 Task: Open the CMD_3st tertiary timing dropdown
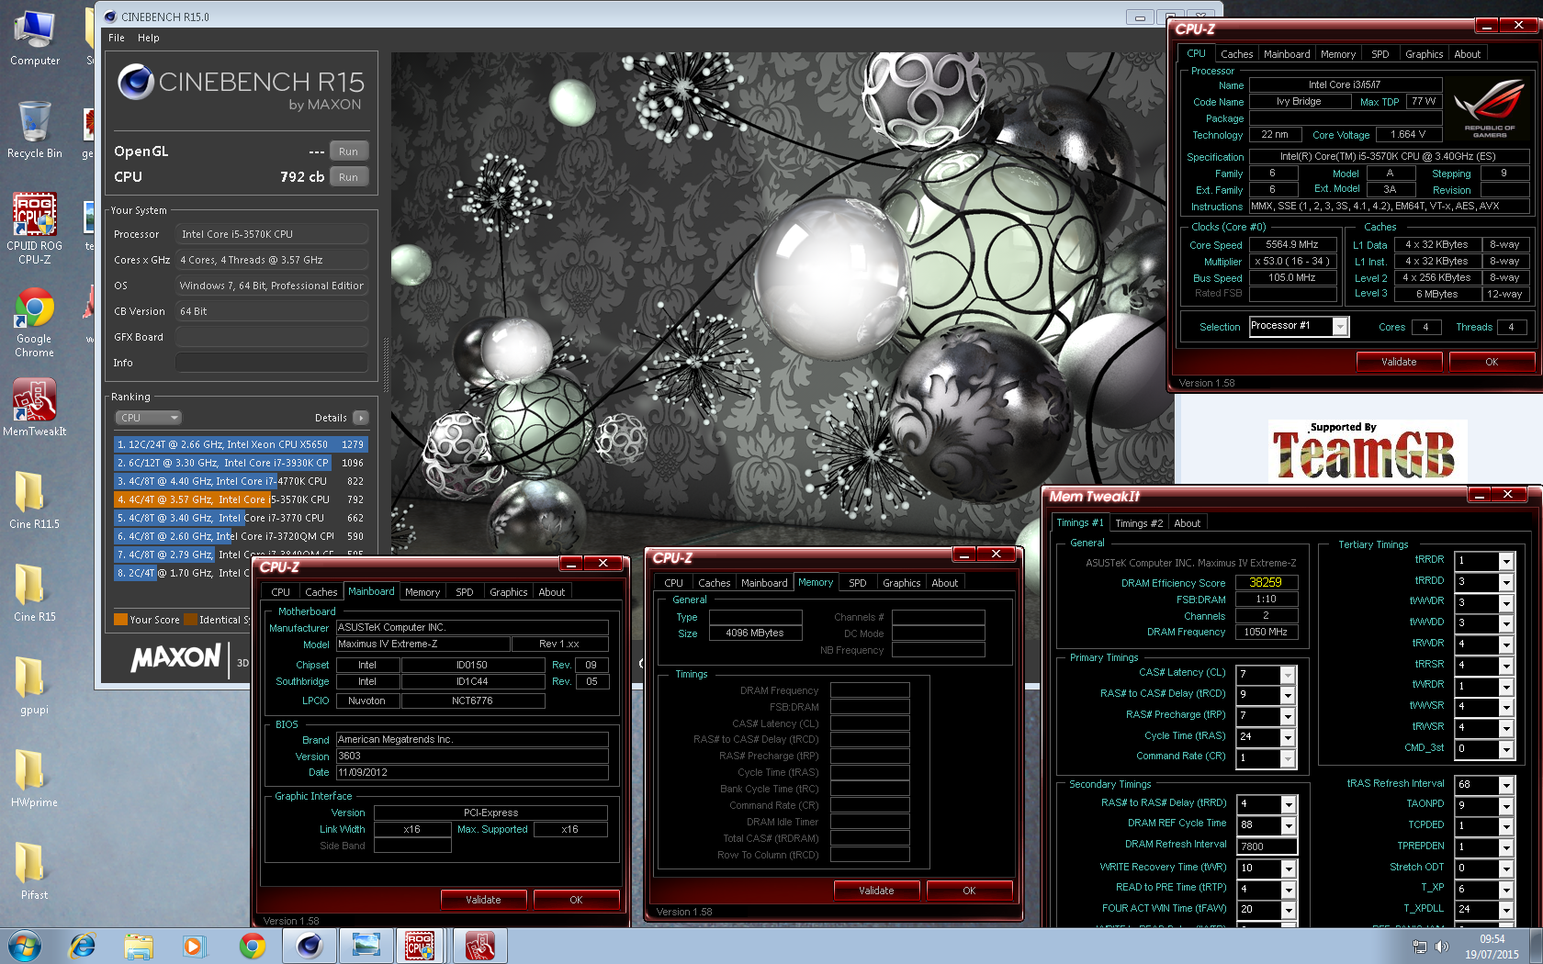point(1506,749)
